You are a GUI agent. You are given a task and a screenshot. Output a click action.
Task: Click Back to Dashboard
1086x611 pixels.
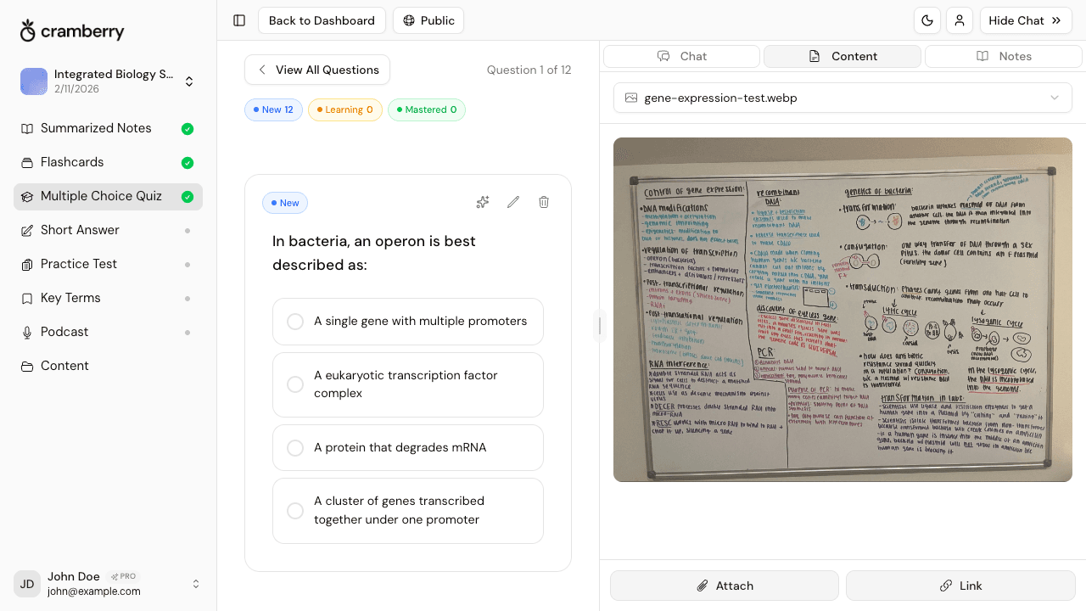(322, 20)
